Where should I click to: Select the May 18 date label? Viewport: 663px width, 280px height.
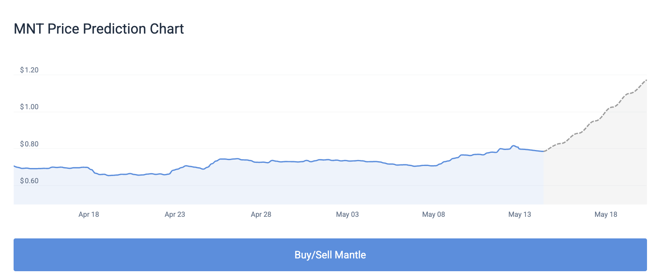click(606, 214)
